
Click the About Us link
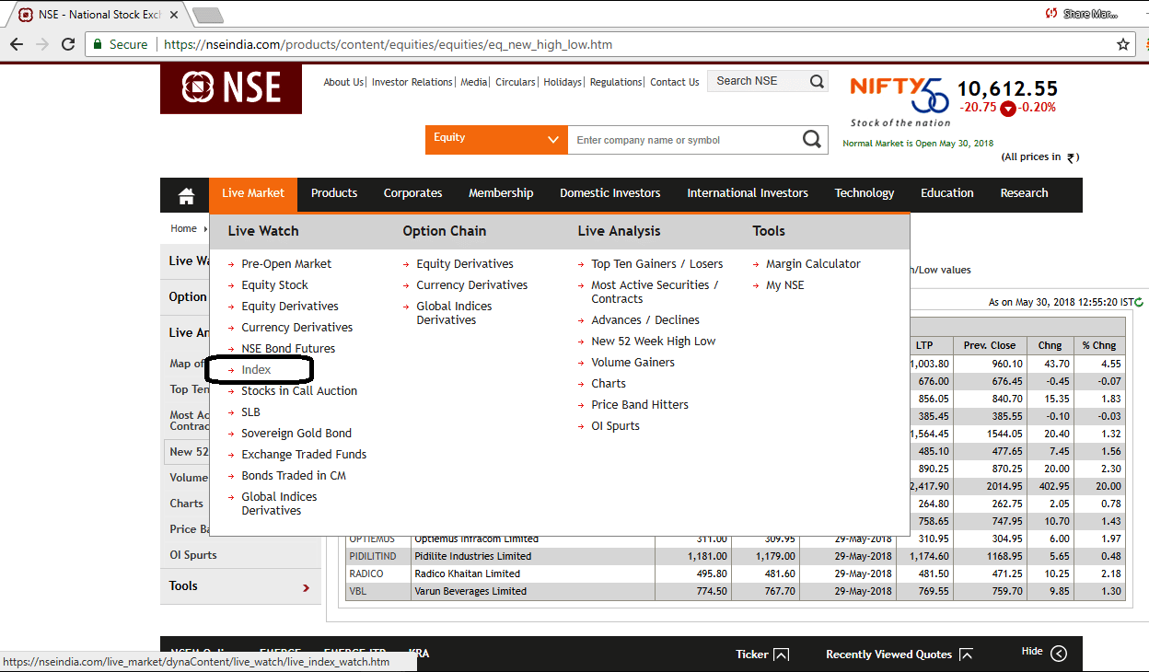[x=343, y=82]
